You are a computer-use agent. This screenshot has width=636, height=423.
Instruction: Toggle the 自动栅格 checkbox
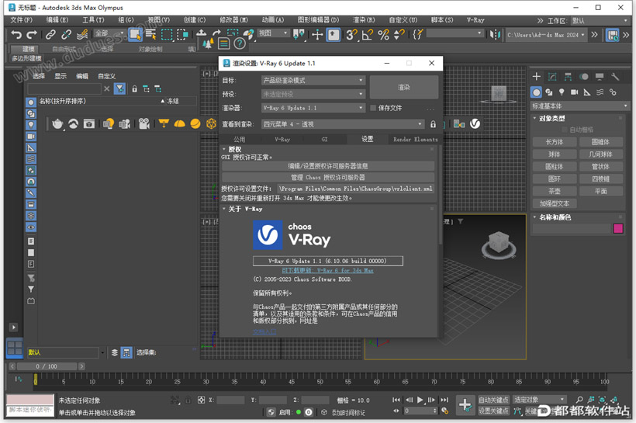[564, 130]
